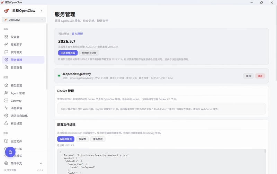Click the 已加载 · 97.2 KB status text
This screenshot has width=277, height=174.
[x=65, y=145]
